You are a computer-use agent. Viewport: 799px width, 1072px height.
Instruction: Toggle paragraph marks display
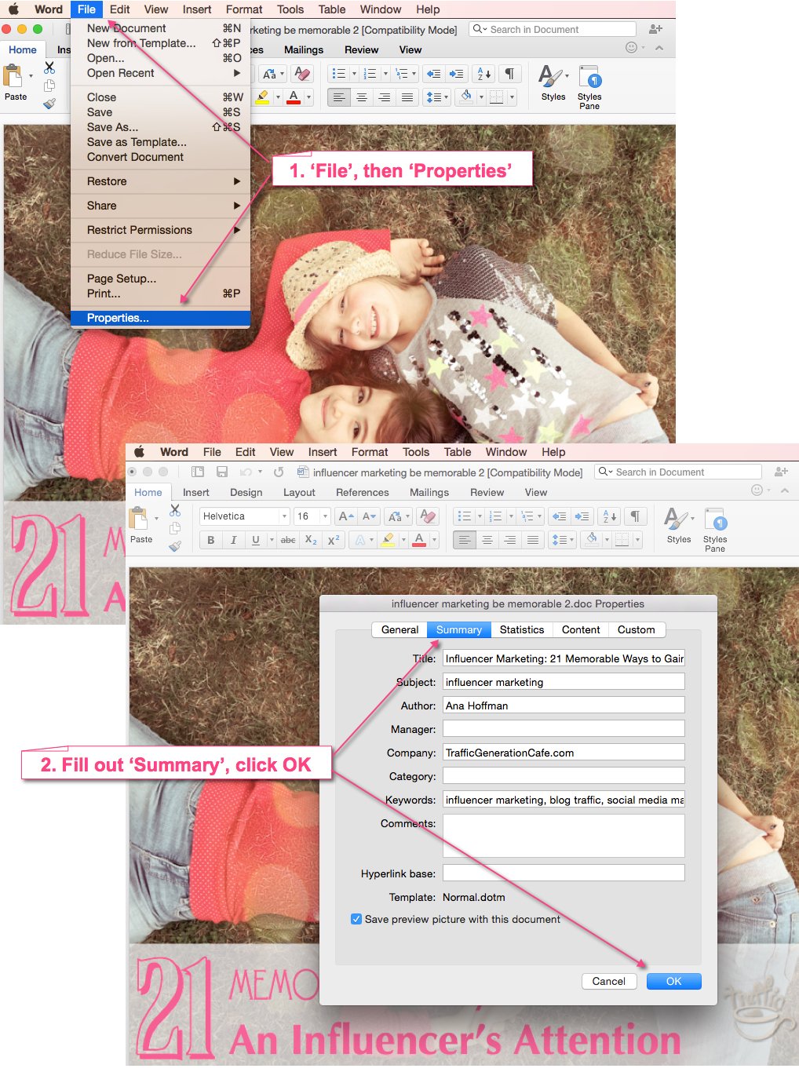635,516
